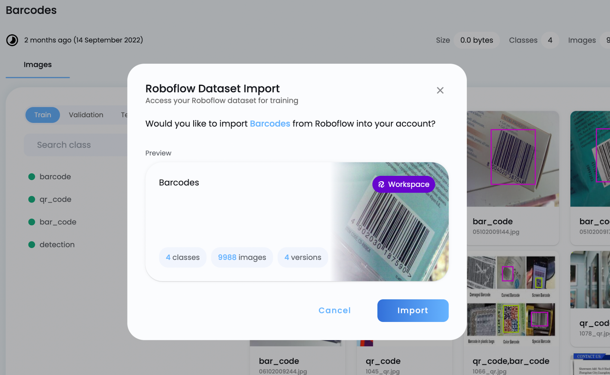Image resolution: width=610 pixels, height=375 pixels.
Task: Select the 9988 images chip
Action: (x=242, y=258)
